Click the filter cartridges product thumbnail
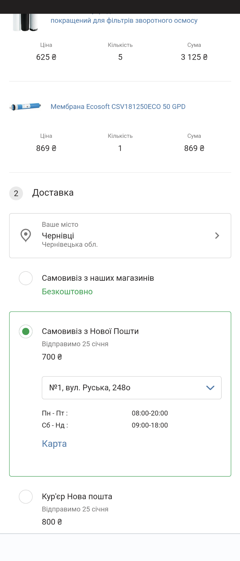Viewport: 240px width, 561px height. pos(25,22)
